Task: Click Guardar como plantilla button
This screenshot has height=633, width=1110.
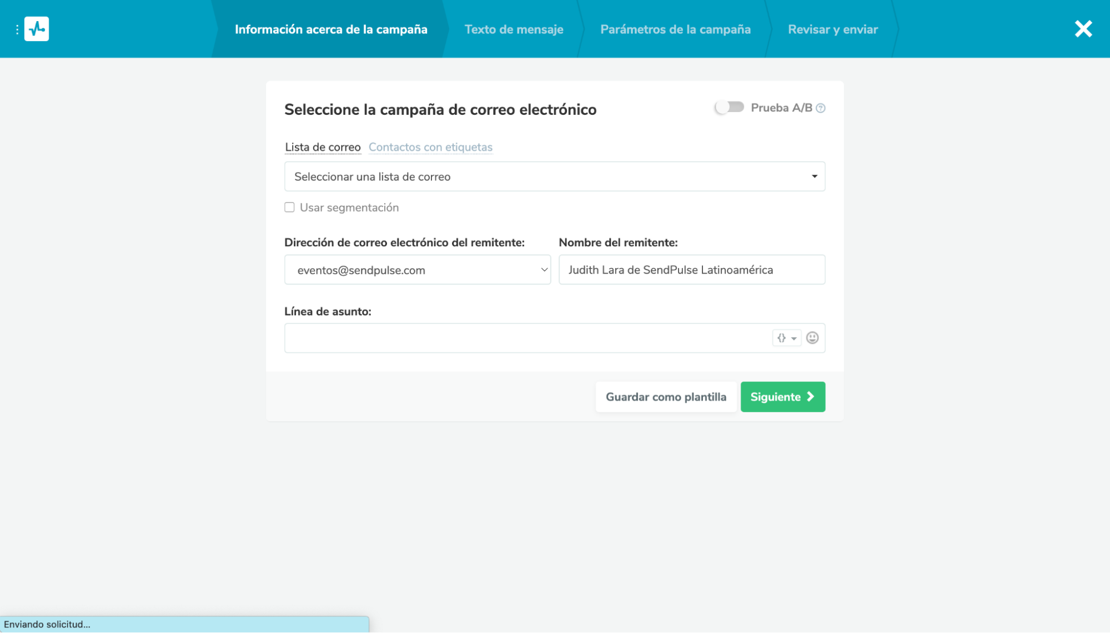Action: click(666, 397)
